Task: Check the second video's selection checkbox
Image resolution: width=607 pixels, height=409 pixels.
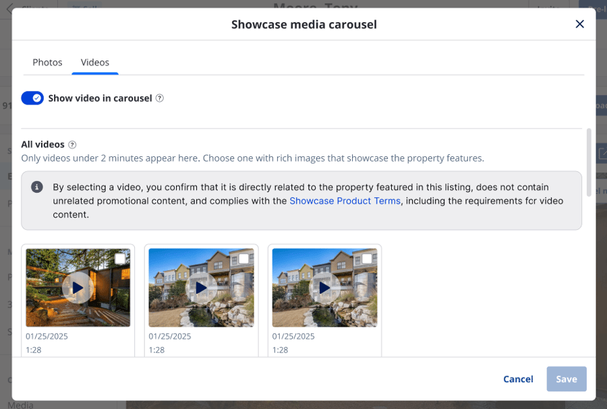Action: click(243, 259)
